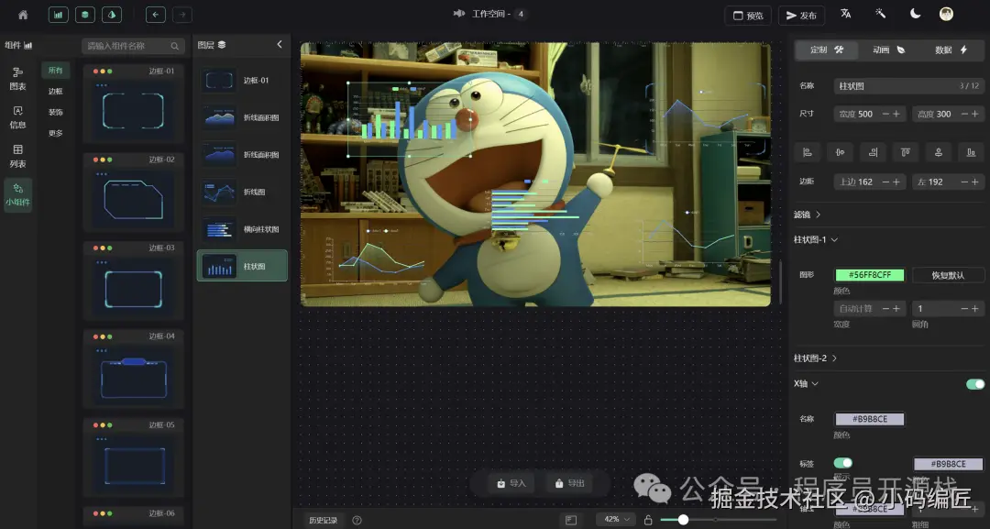Screen dimensions: 990x529
Task: Align bottom using the sixth alignment icon
Action: coord(971,152)
